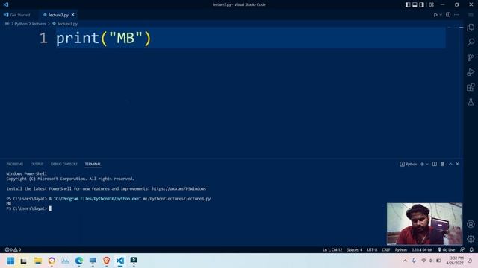
Task: Click Ln 1, Col 12 status
Action: 332,250
